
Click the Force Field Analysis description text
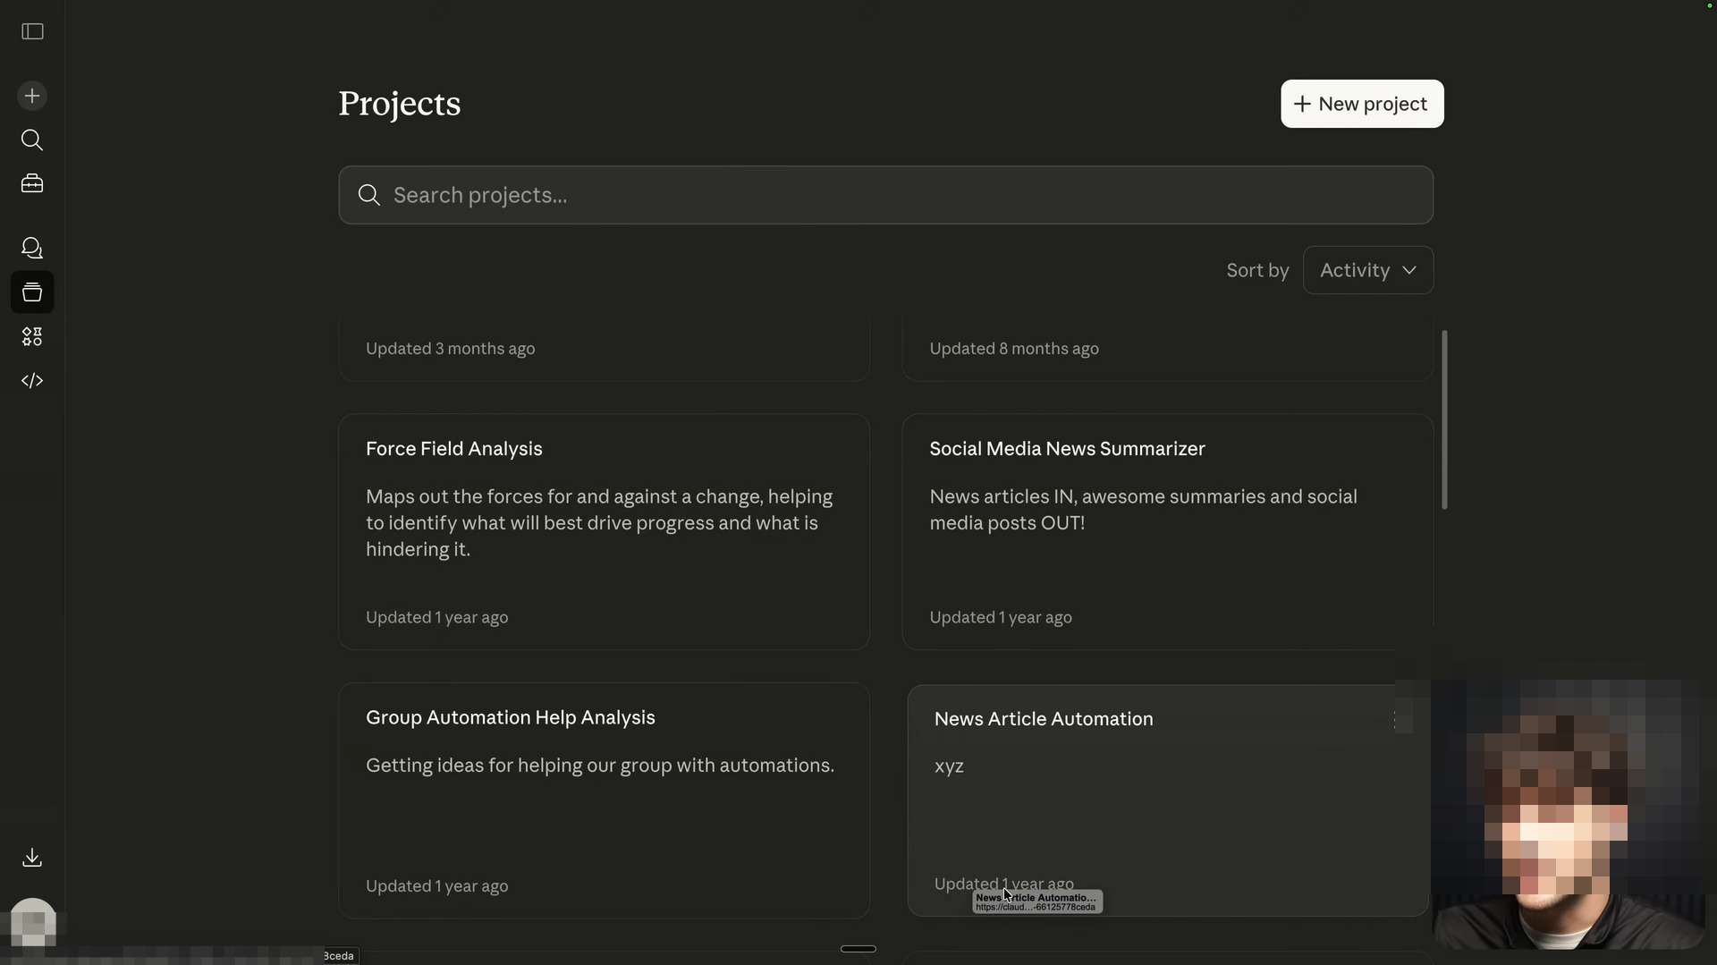pos(599,523)
